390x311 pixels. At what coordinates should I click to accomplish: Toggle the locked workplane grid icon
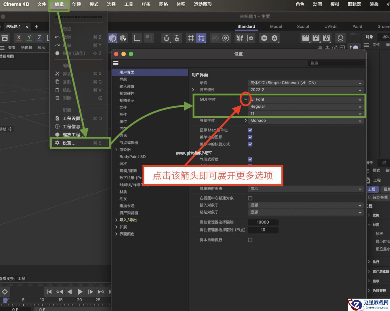[201, 38]
